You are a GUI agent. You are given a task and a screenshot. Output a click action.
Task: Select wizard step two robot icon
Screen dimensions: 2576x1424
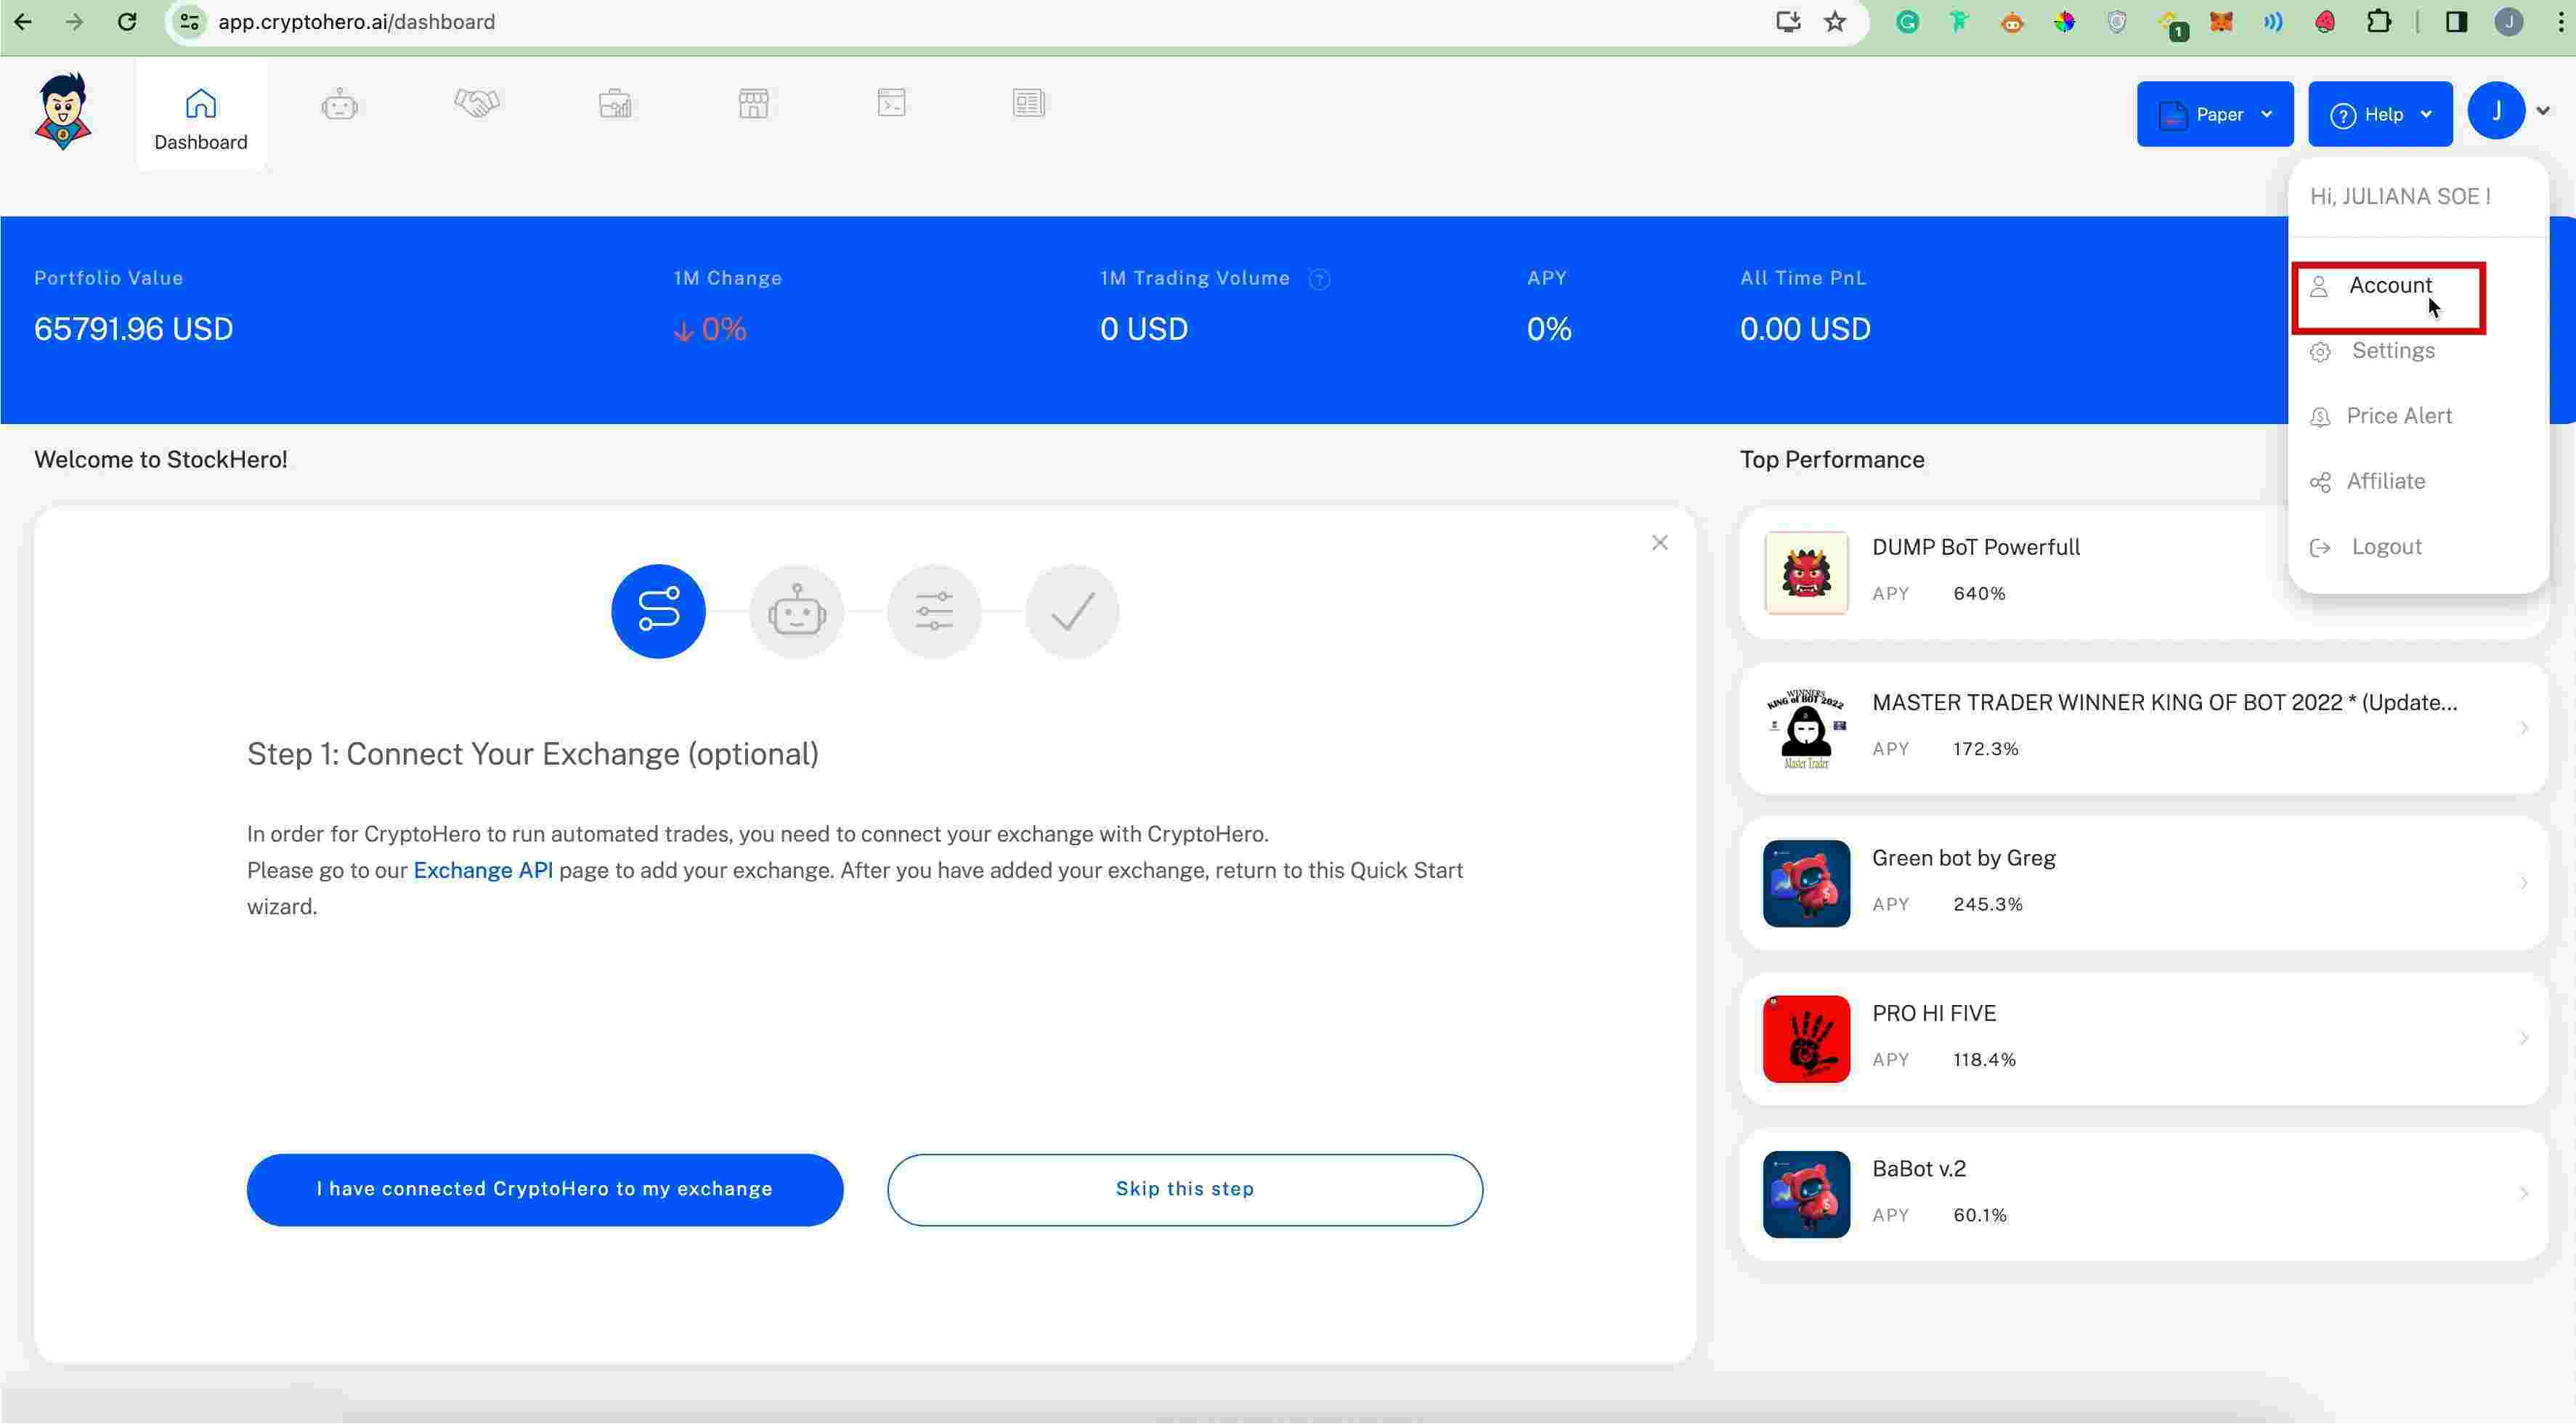tap(796, 611)
